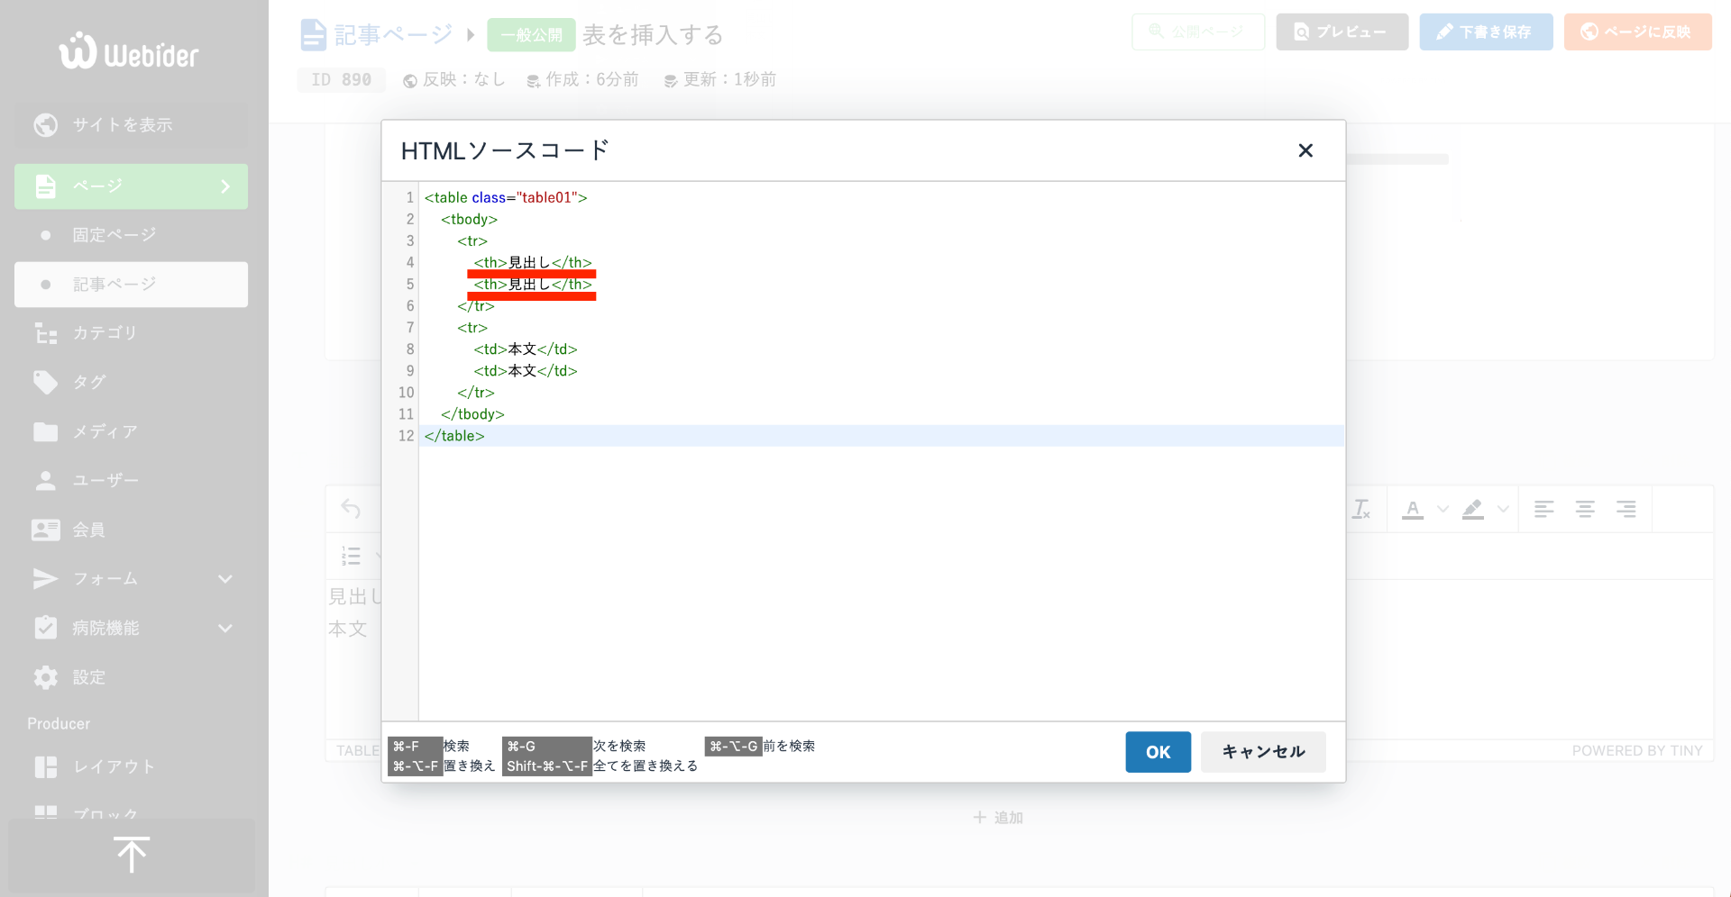Click the scroll-to-top arrow
1731x897 pixels.
pyautogui.click(x=131, y=854)
